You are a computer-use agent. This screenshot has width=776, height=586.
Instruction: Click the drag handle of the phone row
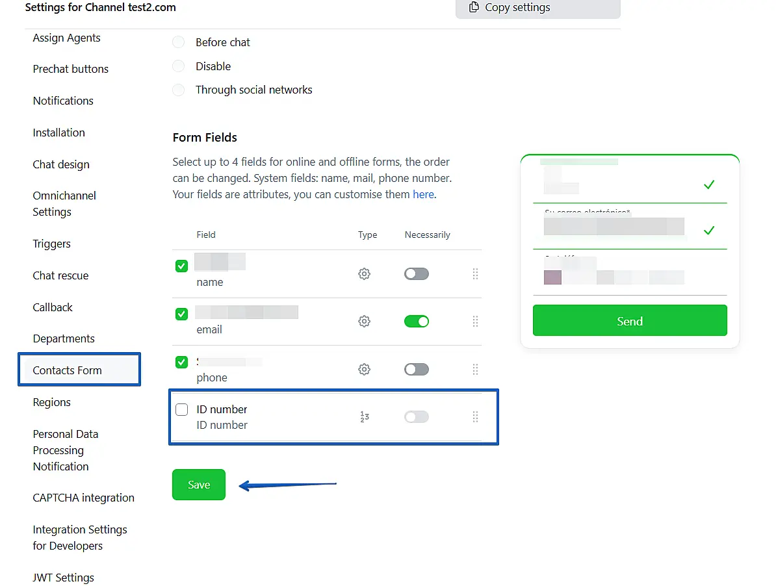(x=475, y=370)
